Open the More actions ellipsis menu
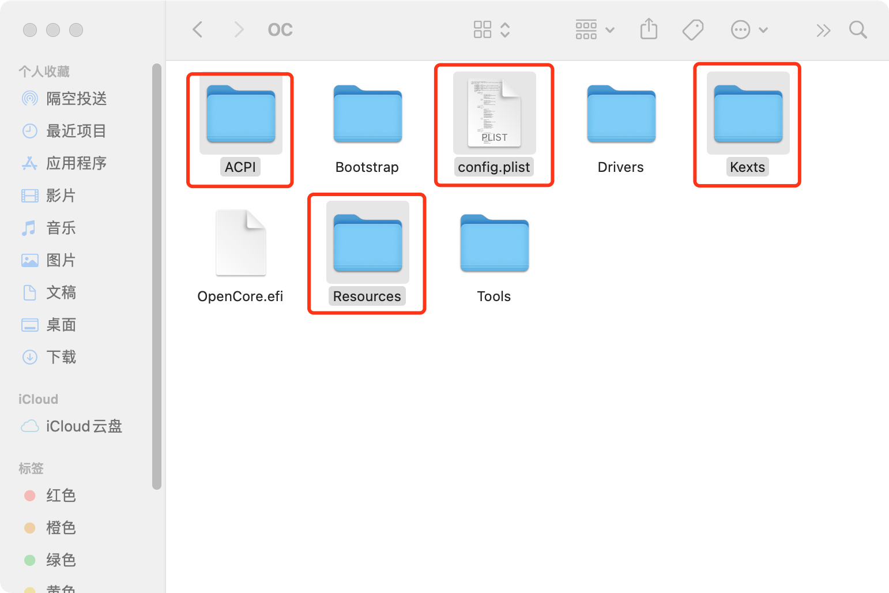The height and width of the screenshot is (593, 889). point(741,29)
